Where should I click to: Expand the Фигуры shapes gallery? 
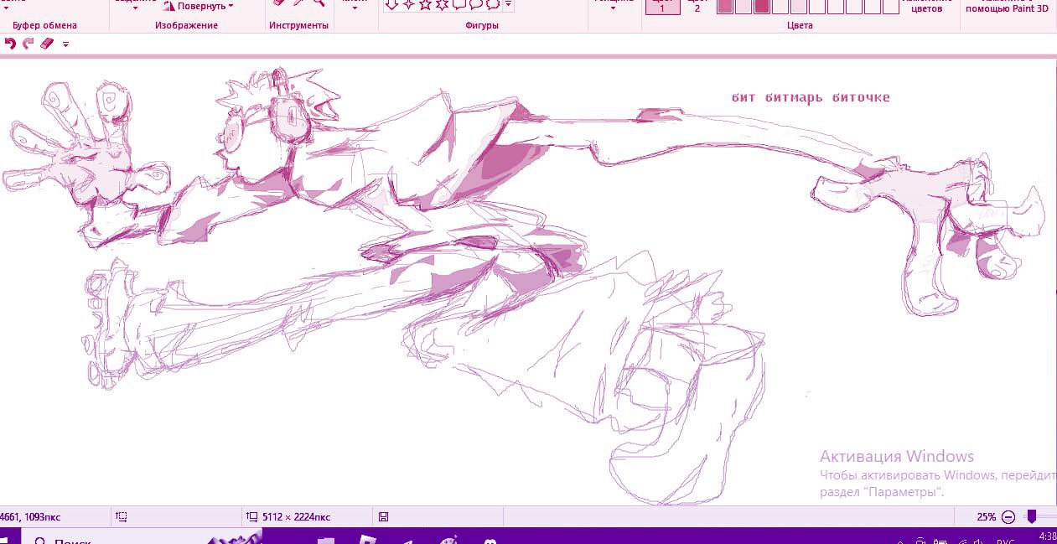[508, 5]
